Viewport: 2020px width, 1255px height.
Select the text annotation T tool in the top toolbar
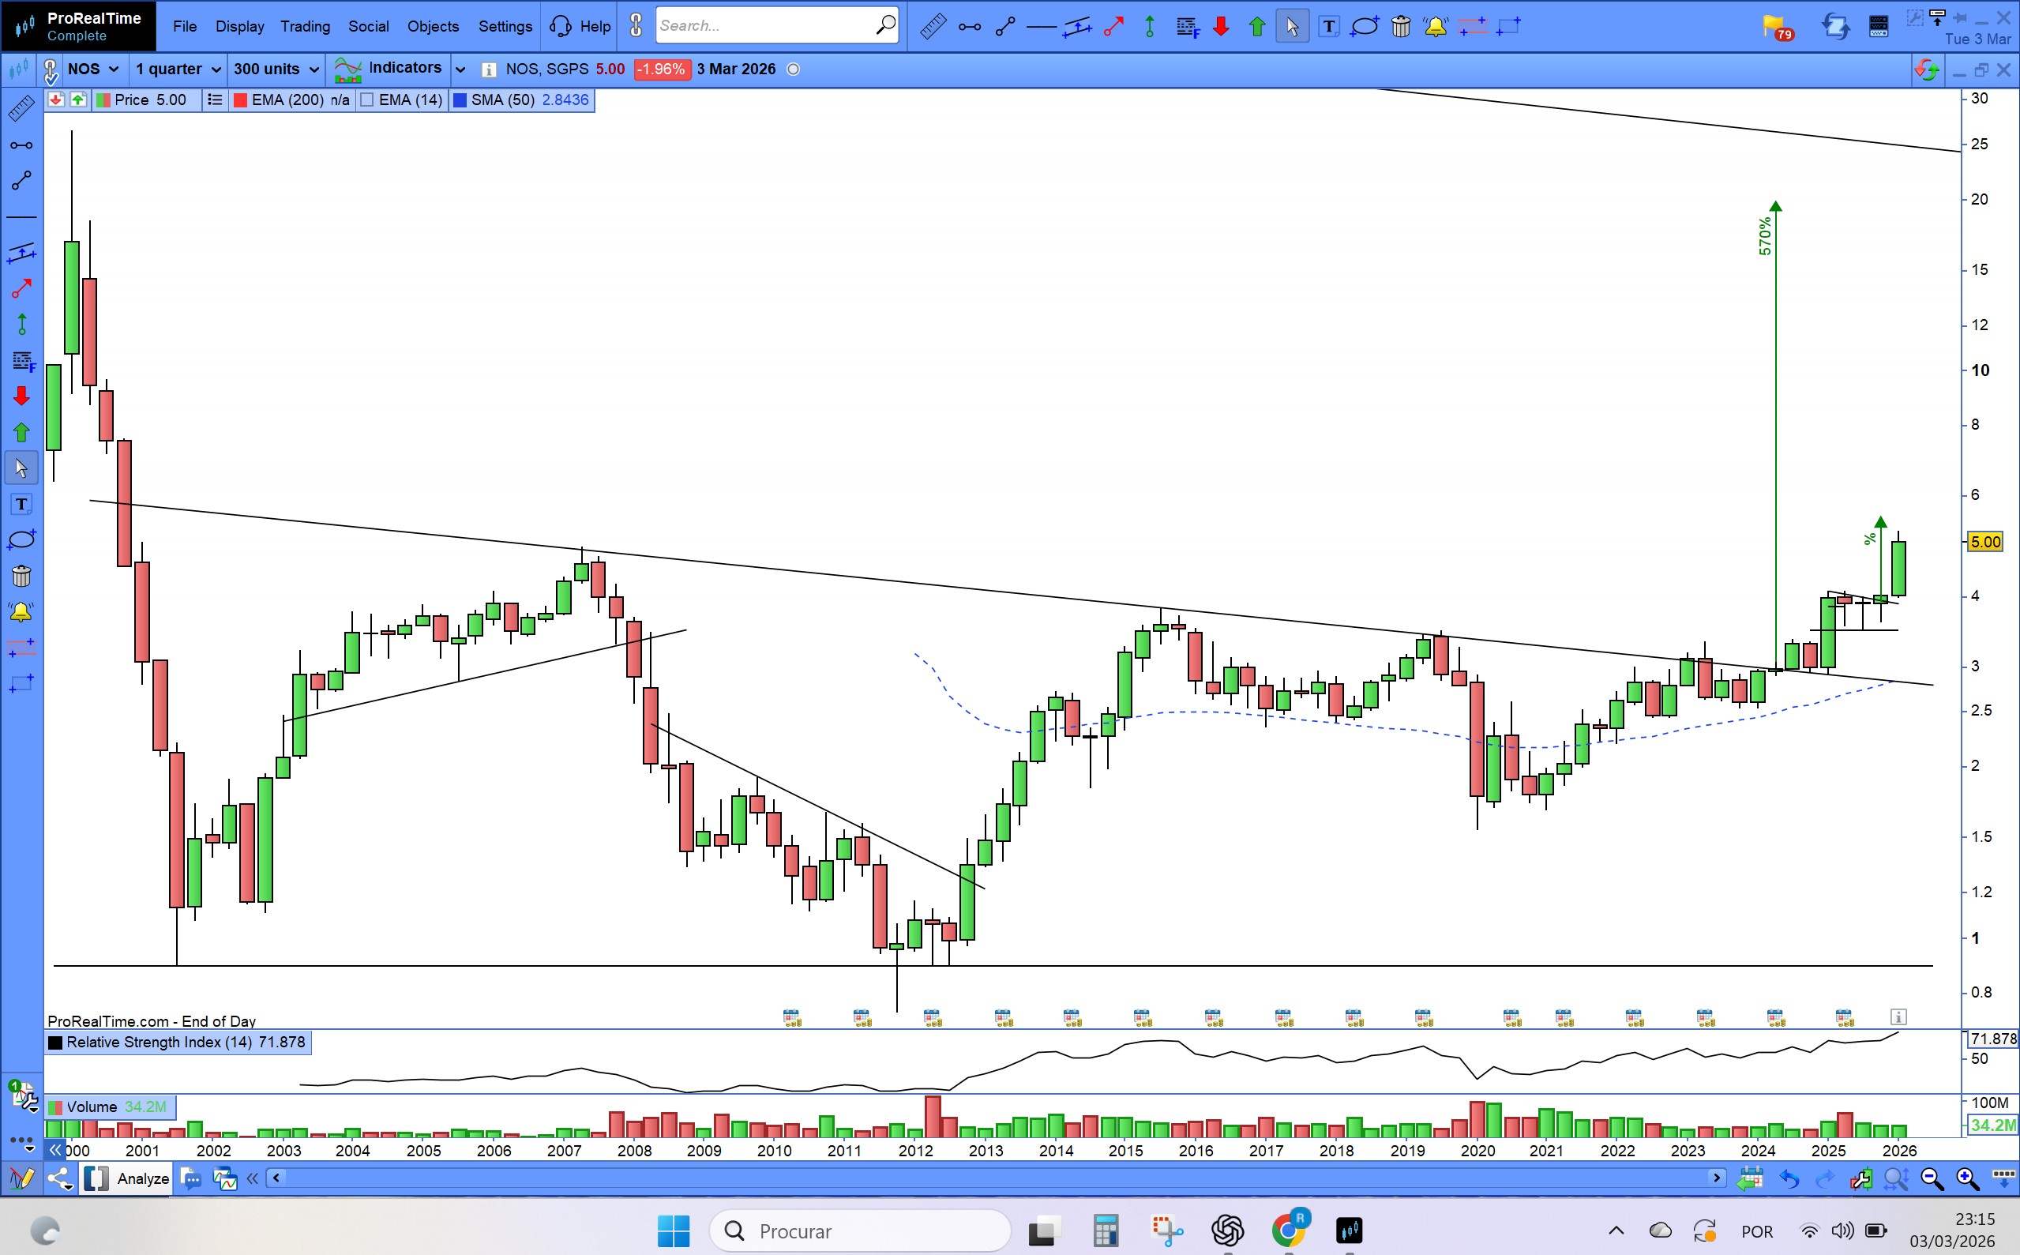pyautogui.click(x=1329, y=27)
